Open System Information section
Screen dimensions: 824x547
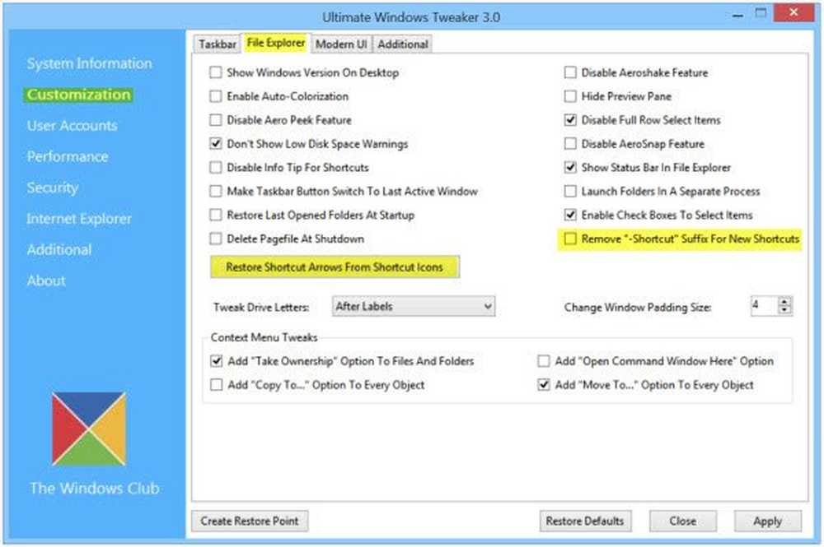pos(89,63)
